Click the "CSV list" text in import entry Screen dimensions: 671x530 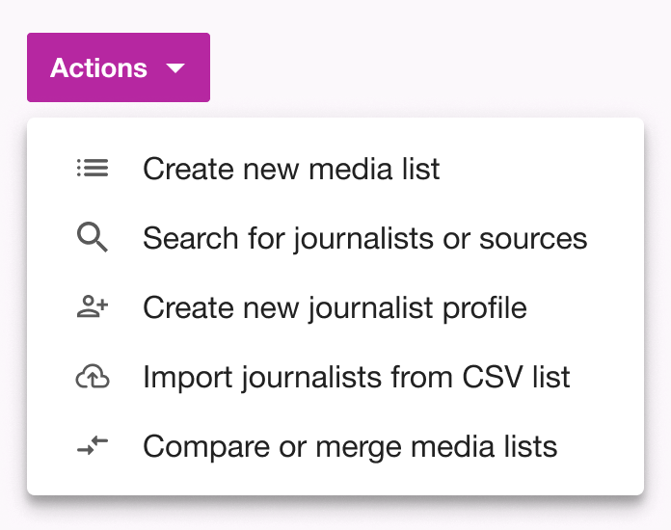516,377
